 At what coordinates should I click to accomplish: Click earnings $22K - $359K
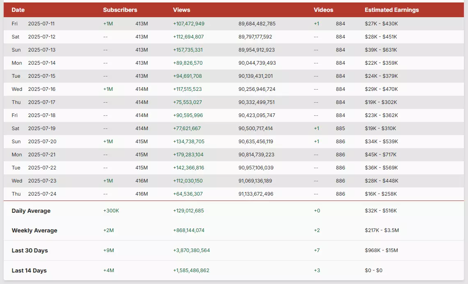click(381, 63)
